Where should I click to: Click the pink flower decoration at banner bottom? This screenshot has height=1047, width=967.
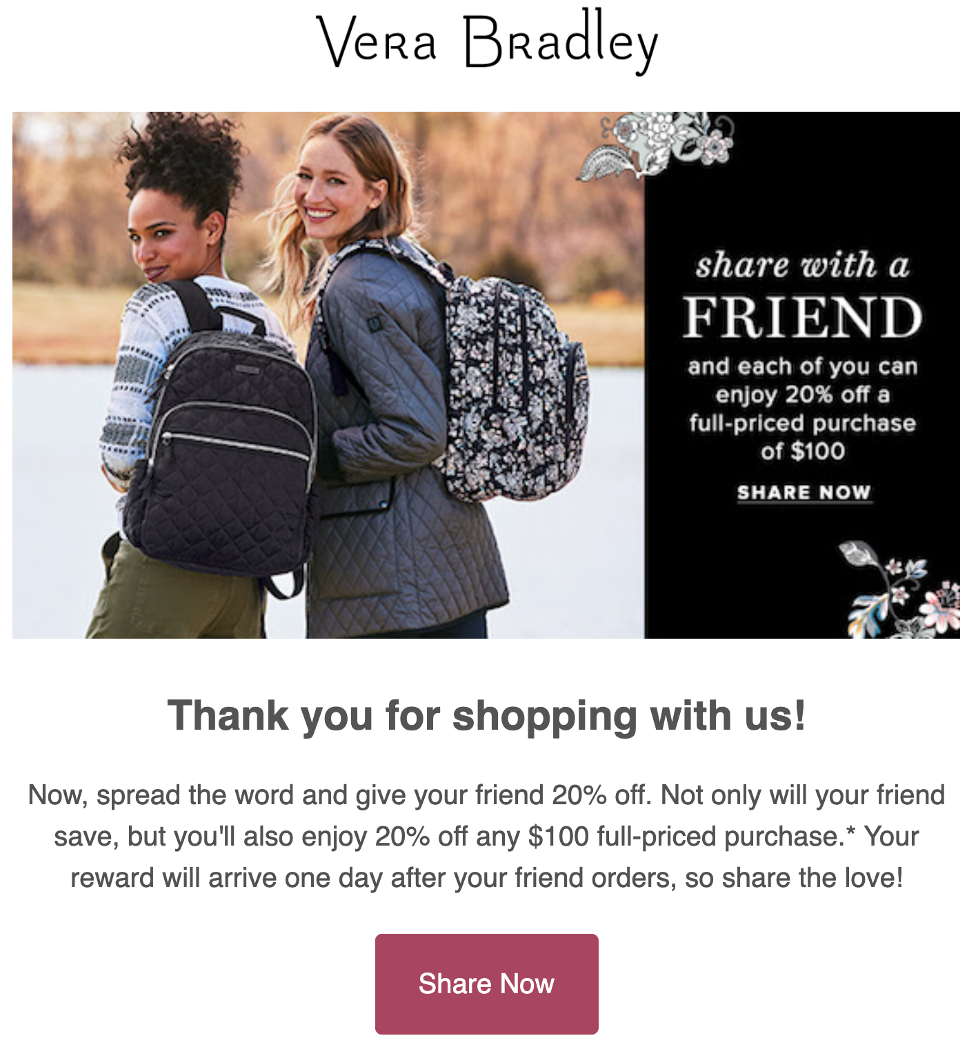tap(900, 590)
